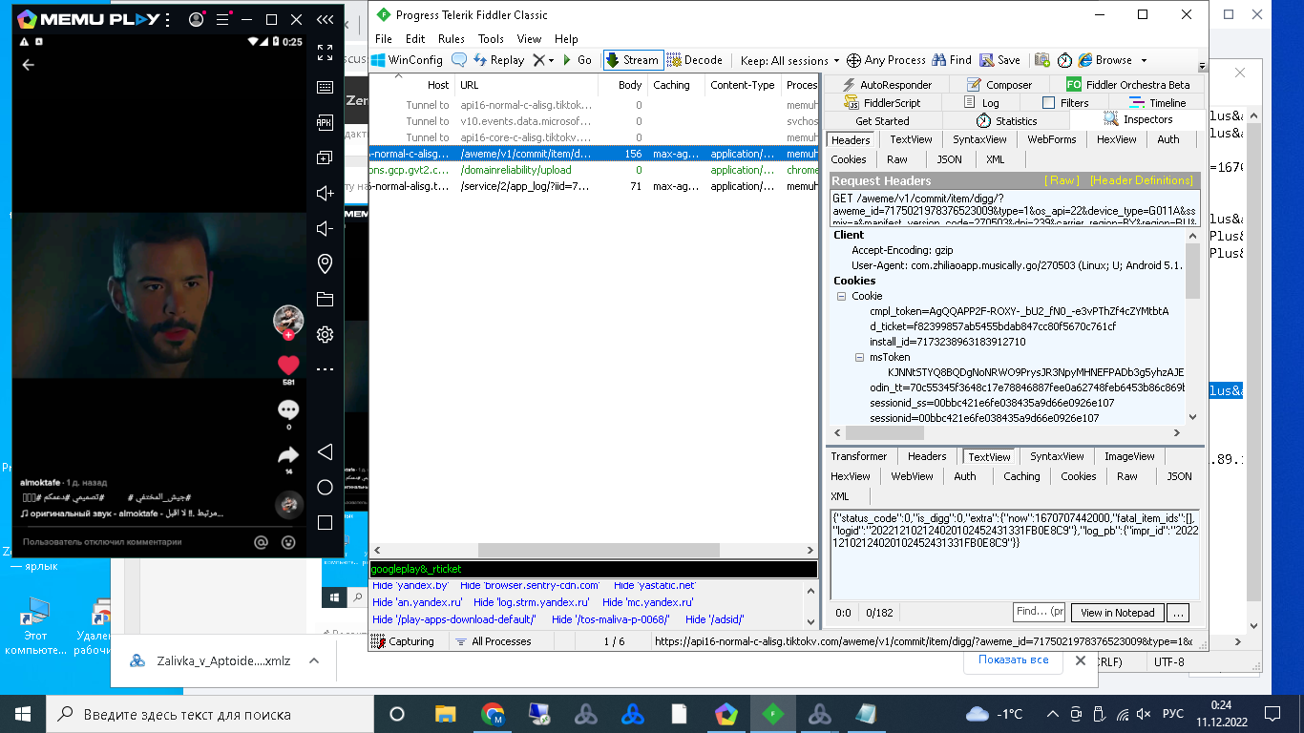Switch to the AutoResponder tab
The width and height of the screenshot is (1304, 733).
[887, 85]
